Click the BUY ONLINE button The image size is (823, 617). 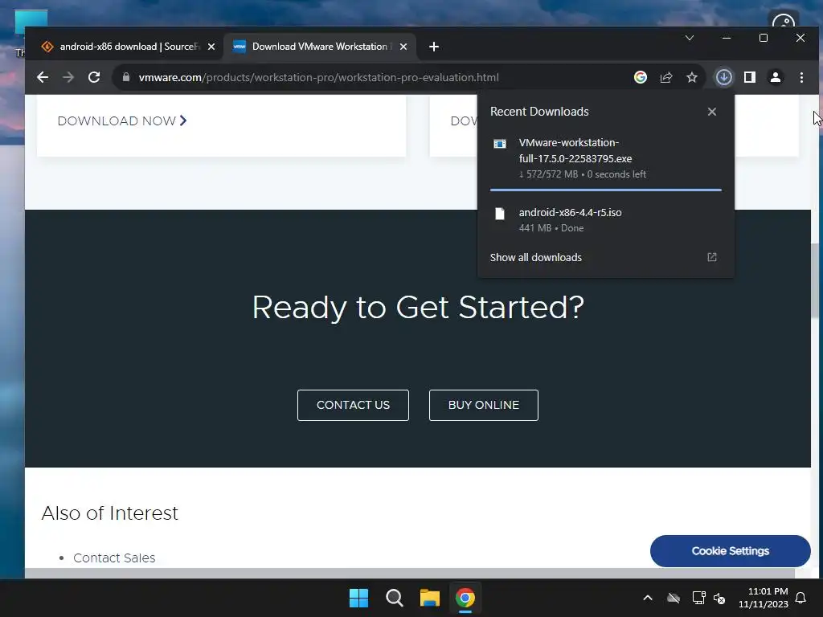coord(483,405)
